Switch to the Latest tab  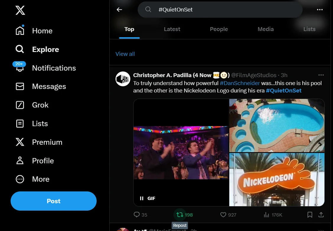click(x=172, y=29)
